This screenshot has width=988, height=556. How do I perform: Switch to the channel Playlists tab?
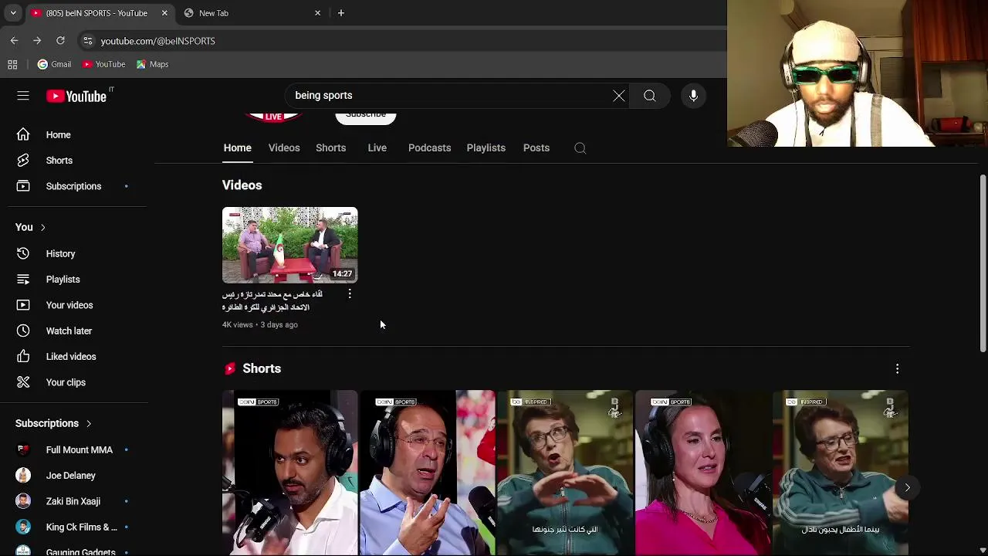(x=486, y=148)
